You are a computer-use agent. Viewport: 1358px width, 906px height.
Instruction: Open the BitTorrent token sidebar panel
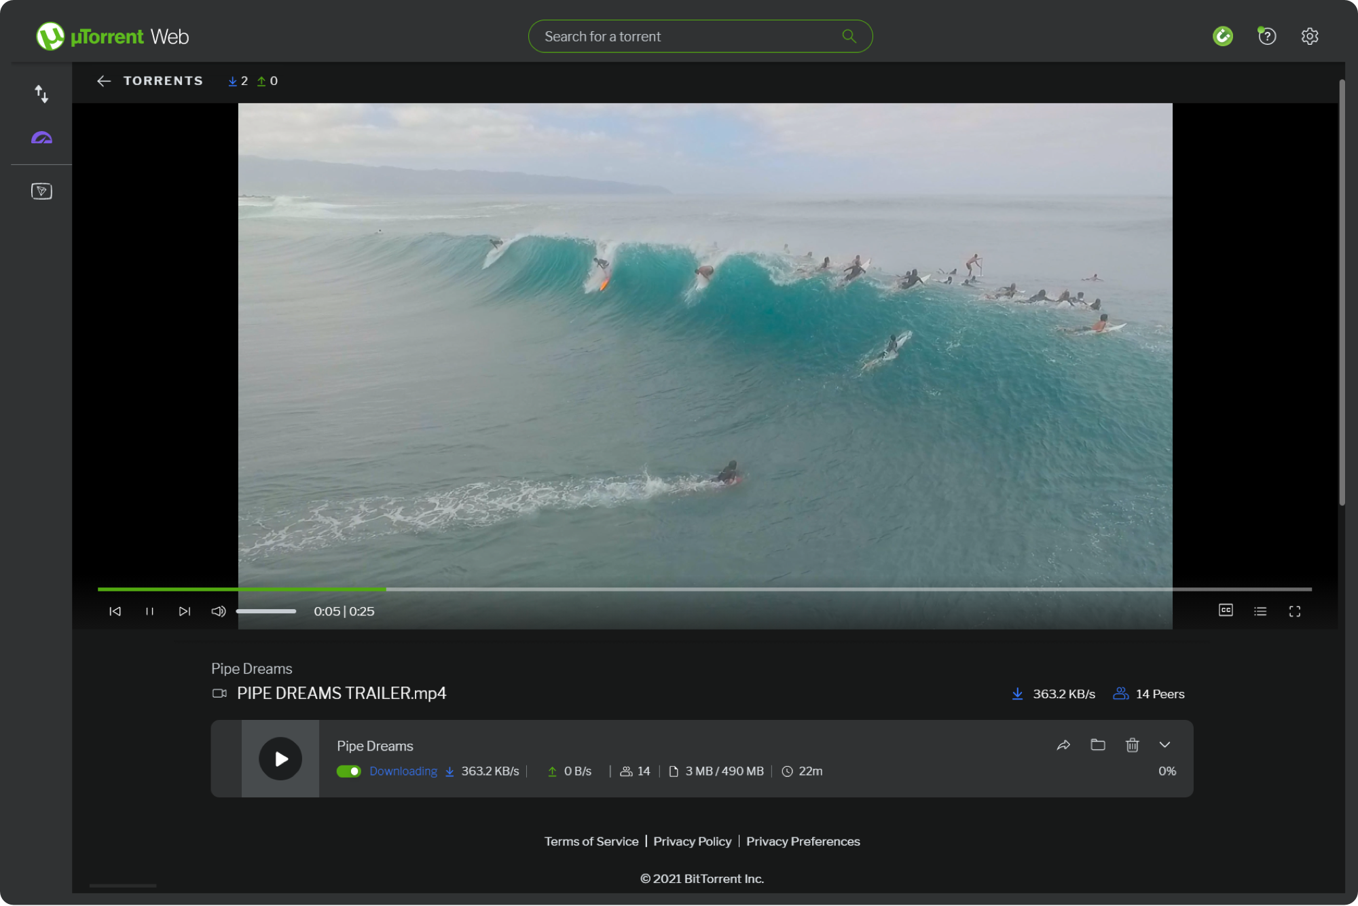[41, 191]
